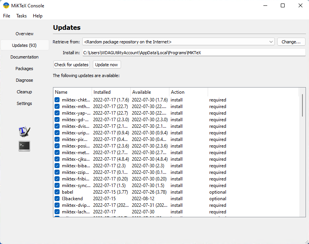The height and width of the screenshot is (244, 309).
Task: Open the Help menu
Action: pyautogui.click(x=38, y=16)
